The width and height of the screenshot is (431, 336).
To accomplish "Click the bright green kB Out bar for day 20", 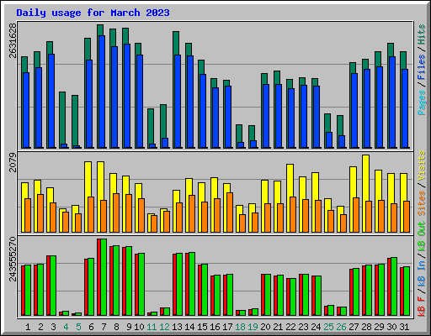I will point(268,295).
